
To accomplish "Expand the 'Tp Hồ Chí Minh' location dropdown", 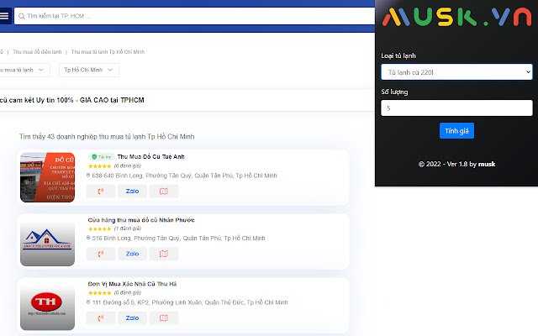I will click(x=89, y=70).
